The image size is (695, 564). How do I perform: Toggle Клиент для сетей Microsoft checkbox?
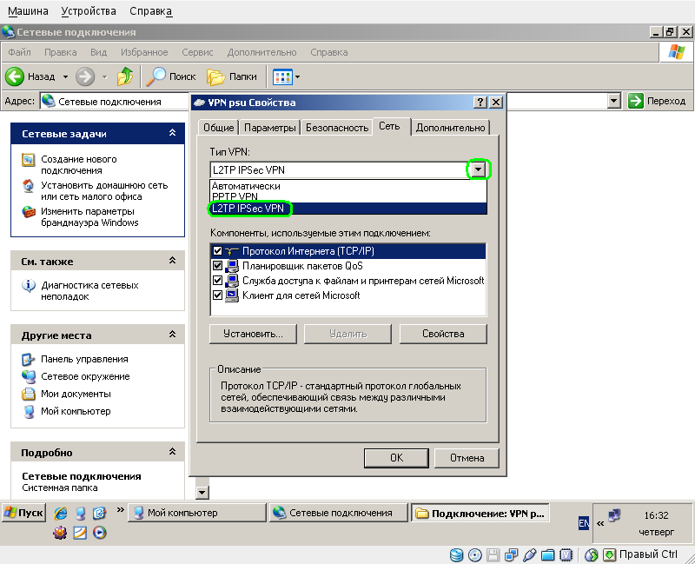[x=217, y=295]
